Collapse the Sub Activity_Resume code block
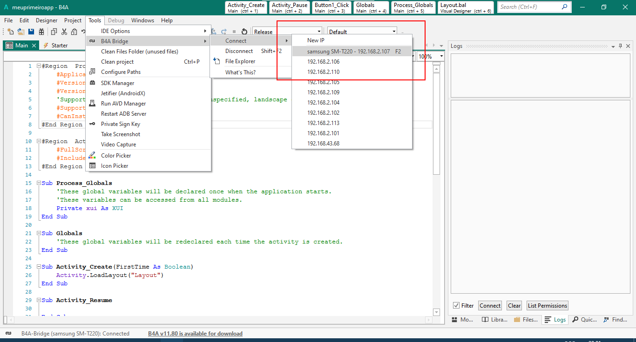The image size is (636, 342). [x=39, y=300]
